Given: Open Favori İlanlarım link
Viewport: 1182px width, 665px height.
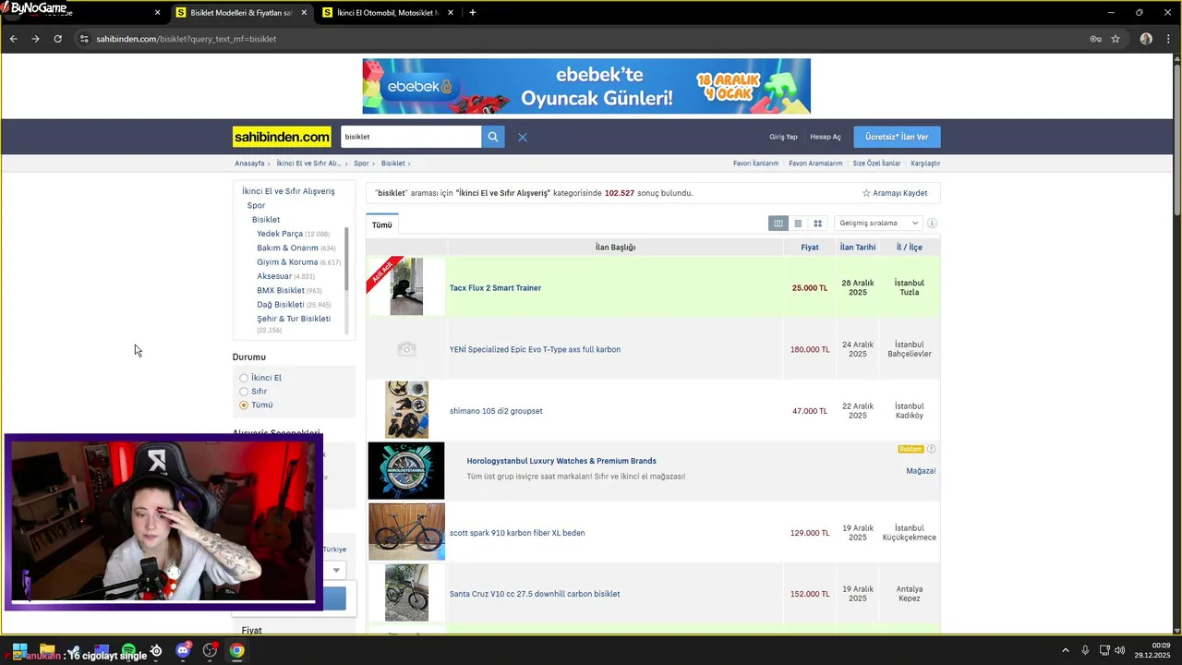Looking at the screenshot, I should point(755,163).
